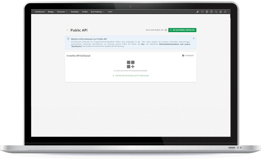Close the Public API info banner
This screenshot has height=159, width=261.
click(193, 38)
